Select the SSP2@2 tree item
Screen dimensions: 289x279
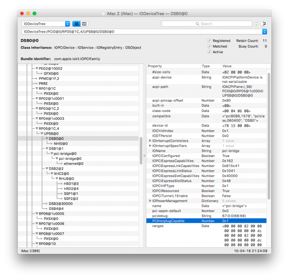click(71, 199)
